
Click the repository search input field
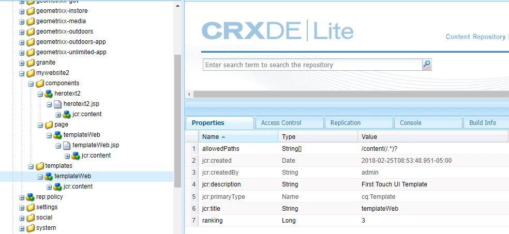pyautogui.click(x=312, y=65)
